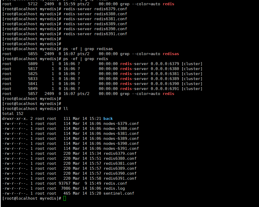
Task: Click [cluster] tag on the 6391 process line
Action: (192, 89)
